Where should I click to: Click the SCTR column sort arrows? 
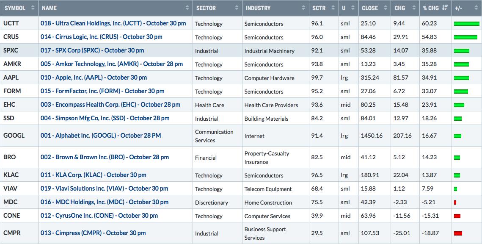tap(333, 8)
